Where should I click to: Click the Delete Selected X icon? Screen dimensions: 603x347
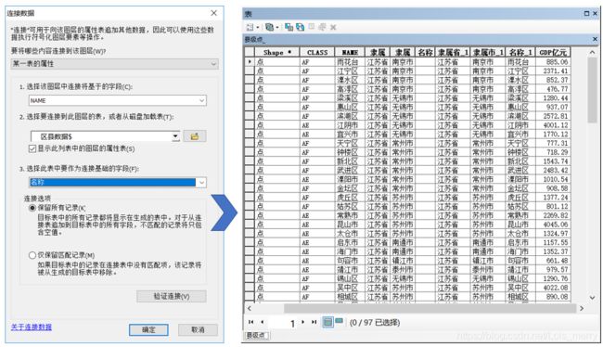pos(333,27)
